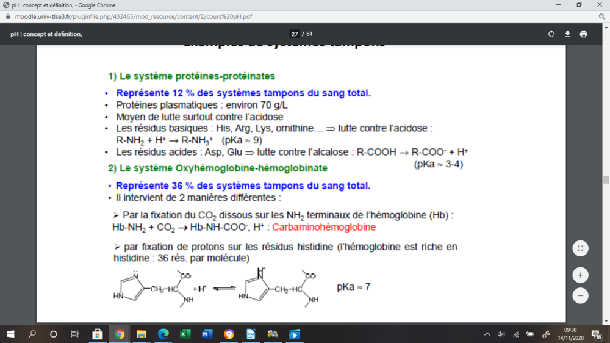
Task: Open File Explorer from the taskbar
Action: (x=142, y=334)
